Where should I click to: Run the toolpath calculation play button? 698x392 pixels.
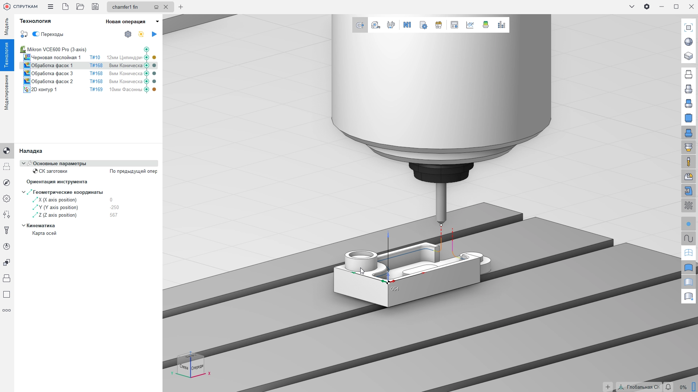pyautogui.click(x=154, y=34)
